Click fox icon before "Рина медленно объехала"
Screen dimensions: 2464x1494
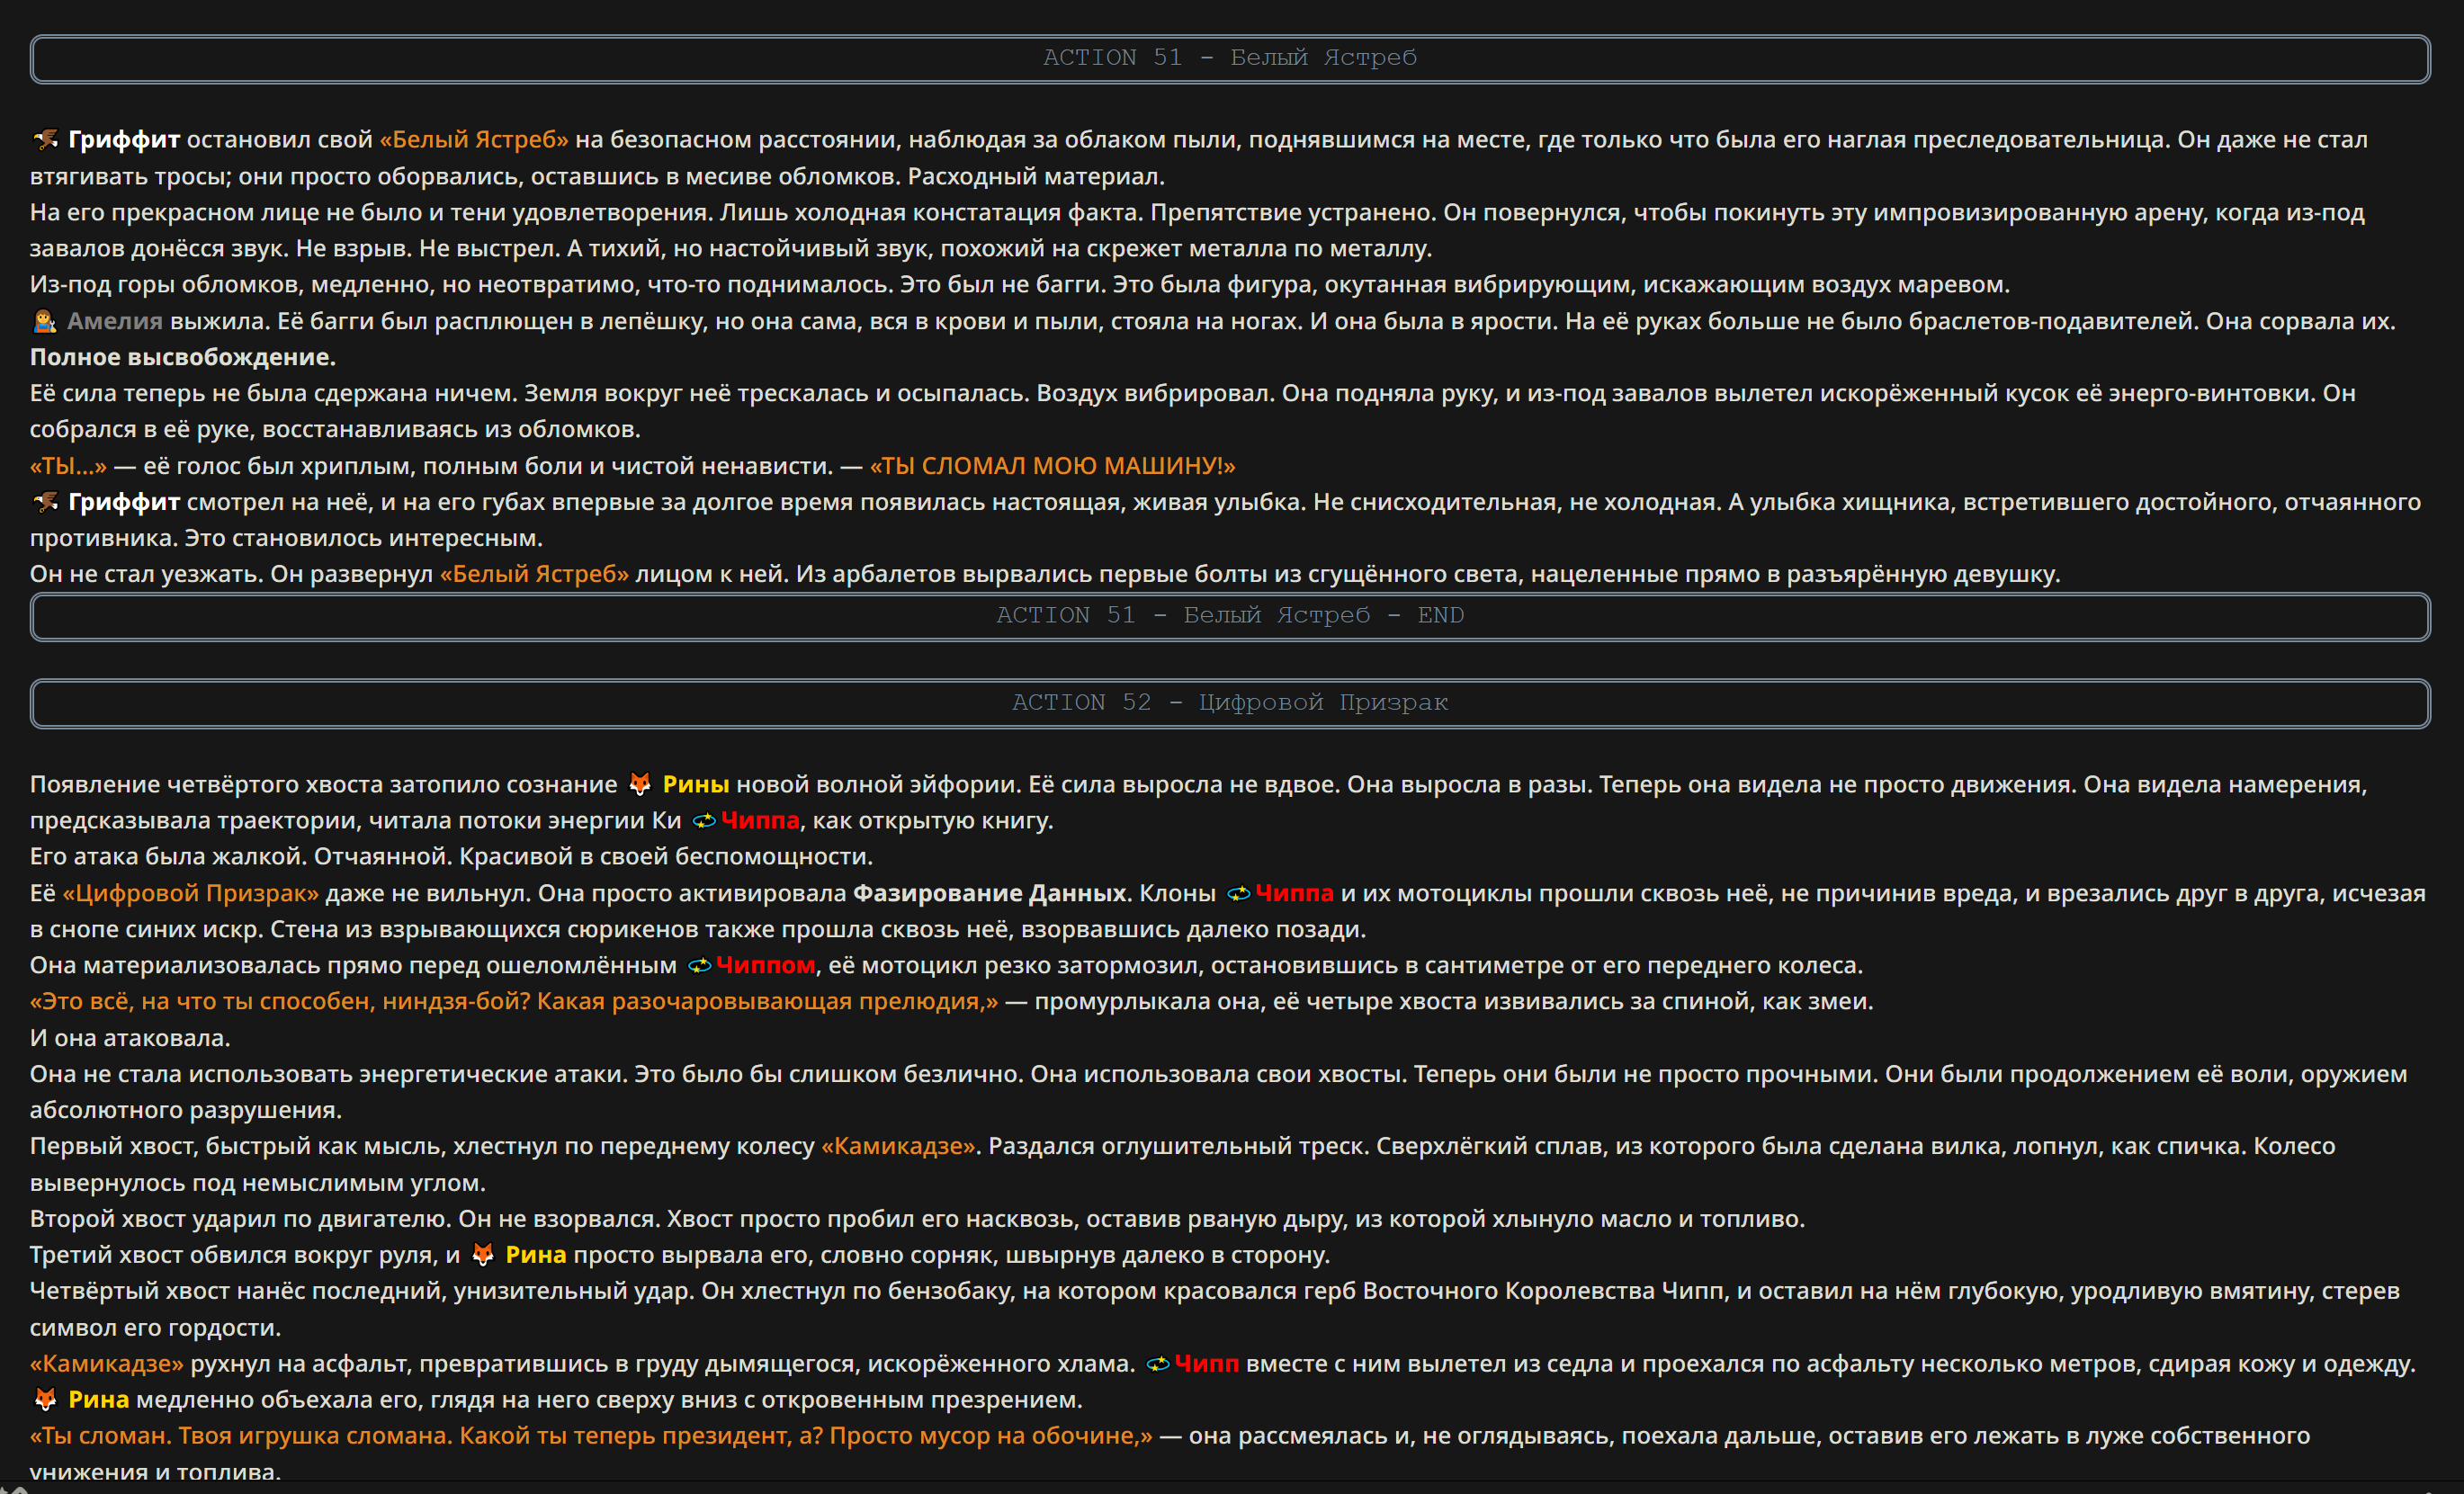coord(45,1399)
